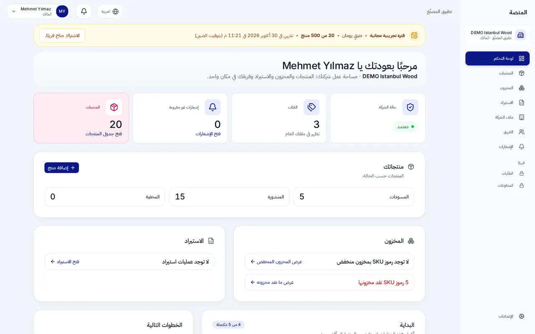Click the 4 من 5 مكتملة badge
The height and width of the screenshot is (334, 535).
pos(228,324)
